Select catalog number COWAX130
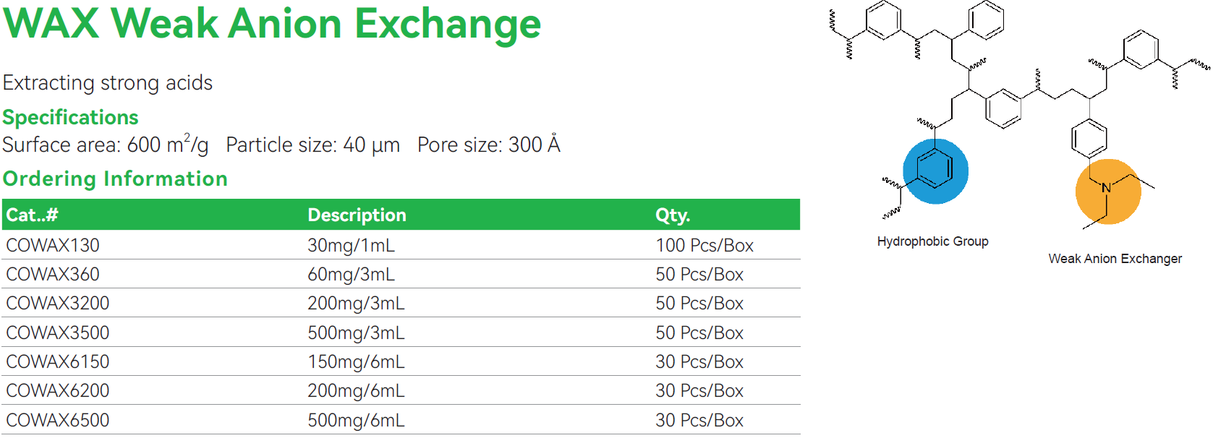 (53, 245)
